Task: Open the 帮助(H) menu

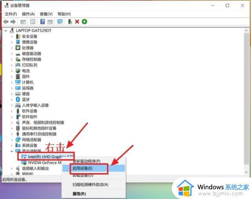Action: [64, 14]
